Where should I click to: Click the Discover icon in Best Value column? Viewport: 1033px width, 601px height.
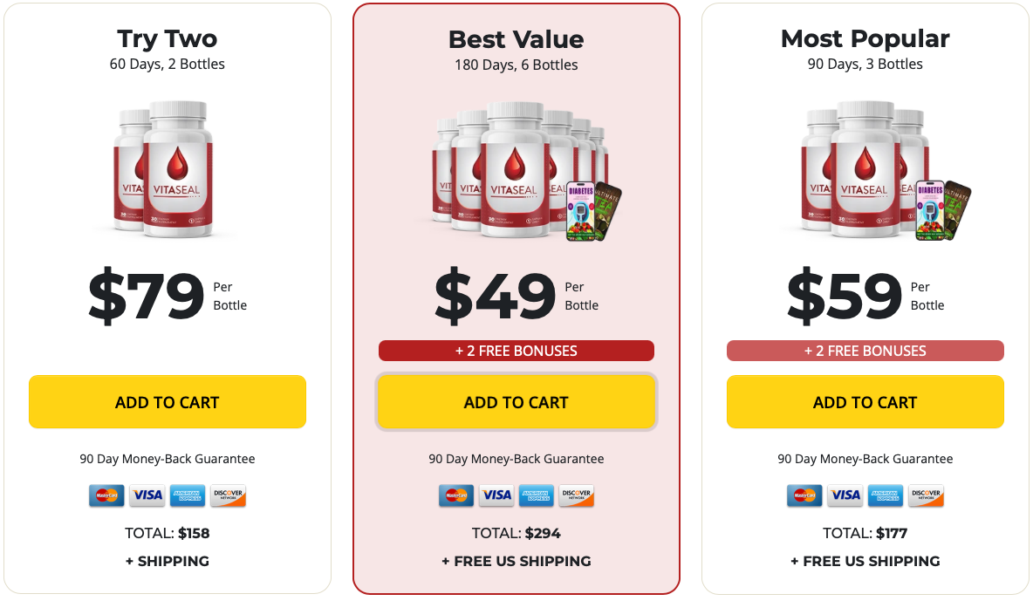click(x=576, y=495)
